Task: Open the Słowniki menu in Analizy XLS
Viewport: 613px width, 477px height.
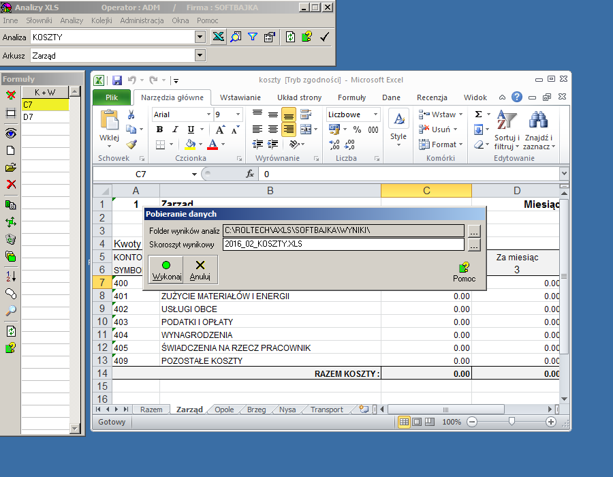Action: (39, 20)
